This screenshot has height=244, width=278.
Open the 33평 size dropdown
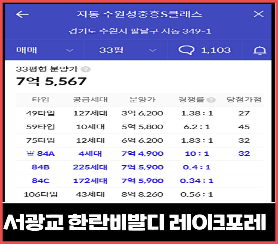pyautogui.click(x=126, y=50)
